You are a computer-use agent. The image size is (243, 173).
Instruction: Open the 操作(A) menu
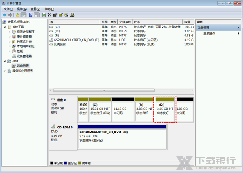(x=21, y=9)
